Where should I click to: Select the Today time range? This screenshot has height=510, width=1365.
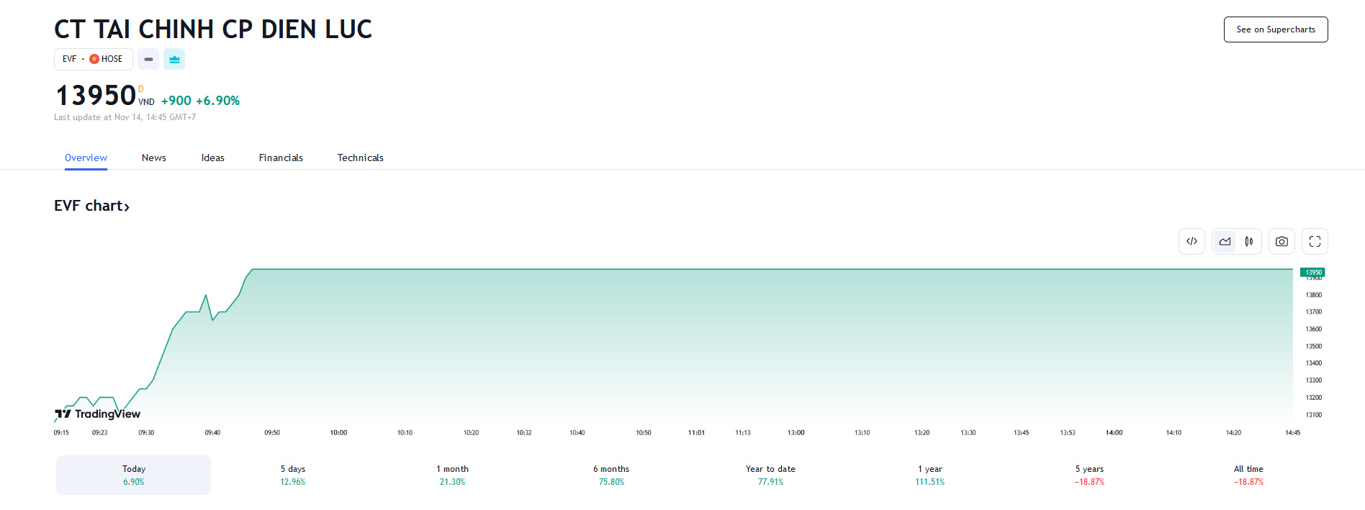click(x=133, y=475)
